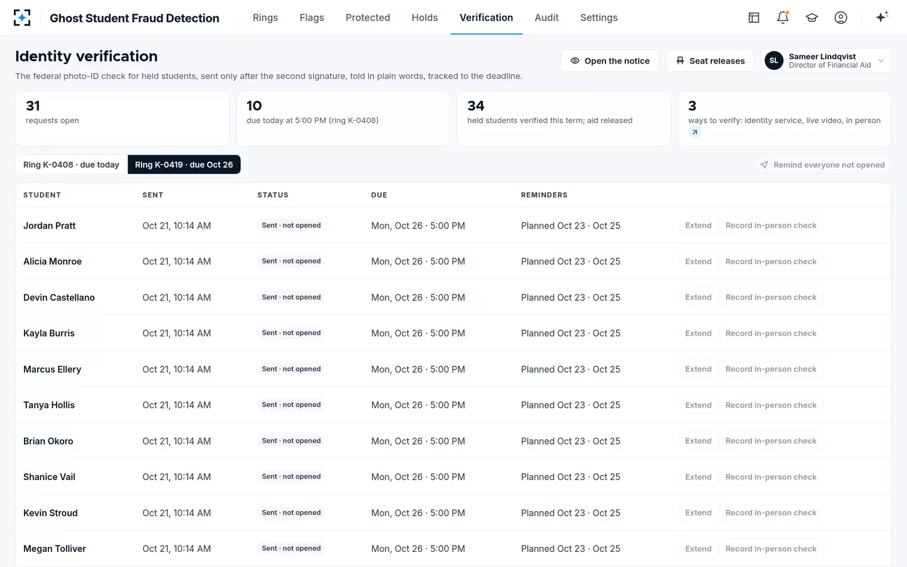The width and height of the screenshot is (907, 567).
Task: Open the Audit tab
Action: tap(547, 18)
